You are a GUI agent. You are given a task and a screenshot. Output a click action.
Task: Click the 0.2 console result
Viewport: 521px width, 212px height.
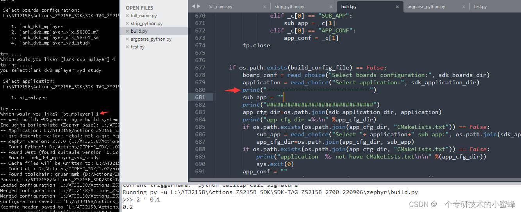[x=128, y=207]
